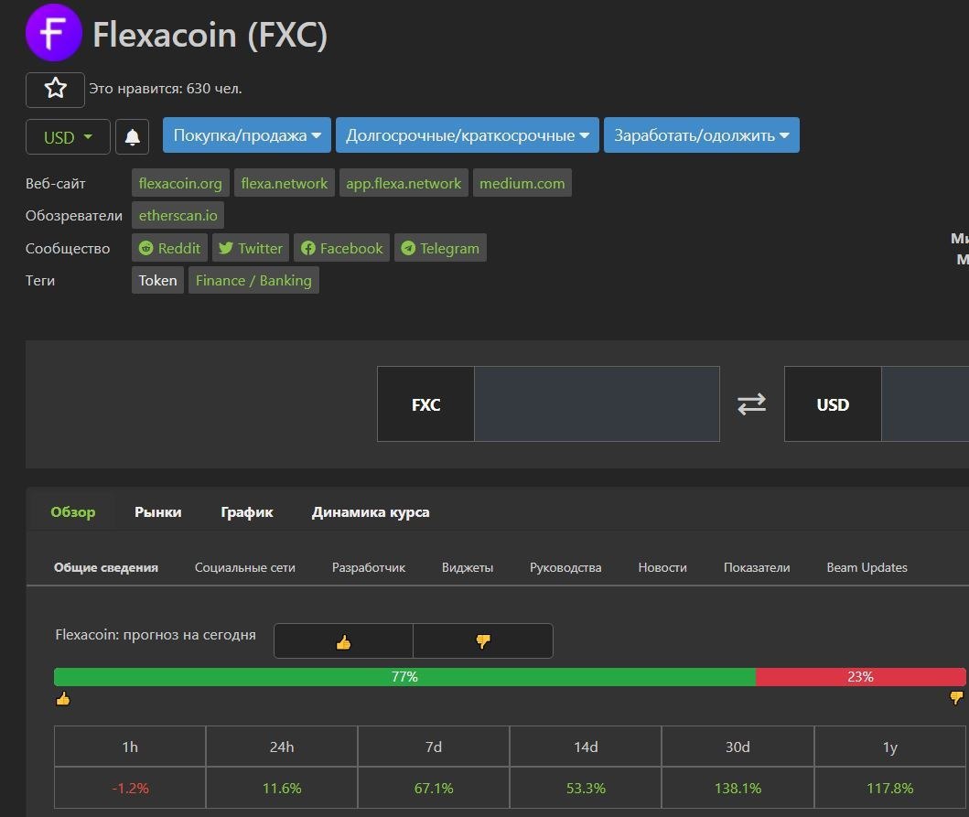The image size is (969, 817).
Task: Switch to the График tab
Action: [246, 511]
